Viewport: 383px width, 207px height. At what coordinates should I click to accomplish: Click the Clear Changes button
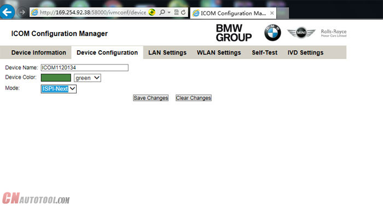point(194,98)
